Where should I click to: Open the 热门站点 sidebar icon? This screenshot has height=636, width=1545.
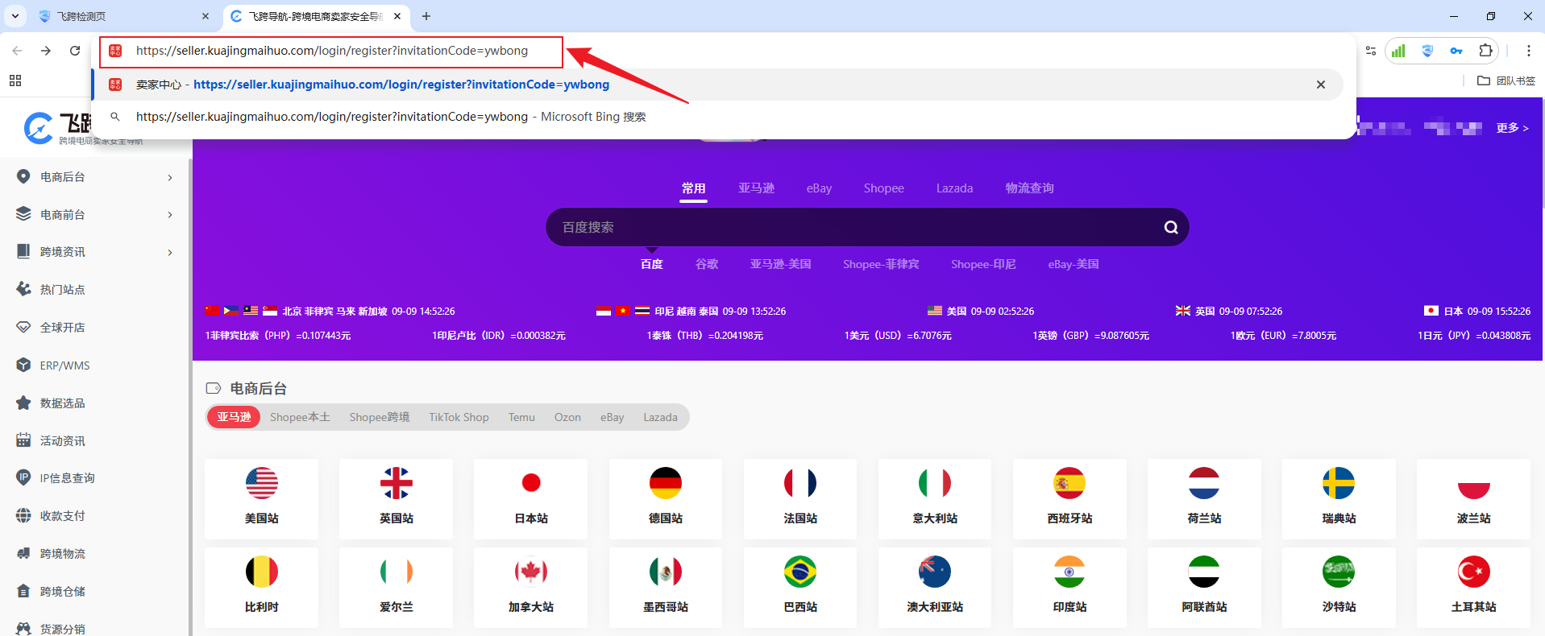coord(23,289)
